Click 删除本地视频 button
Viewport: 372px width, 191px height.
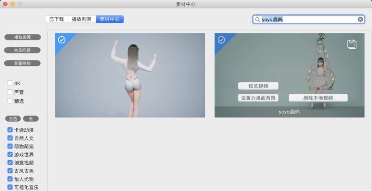318,98
